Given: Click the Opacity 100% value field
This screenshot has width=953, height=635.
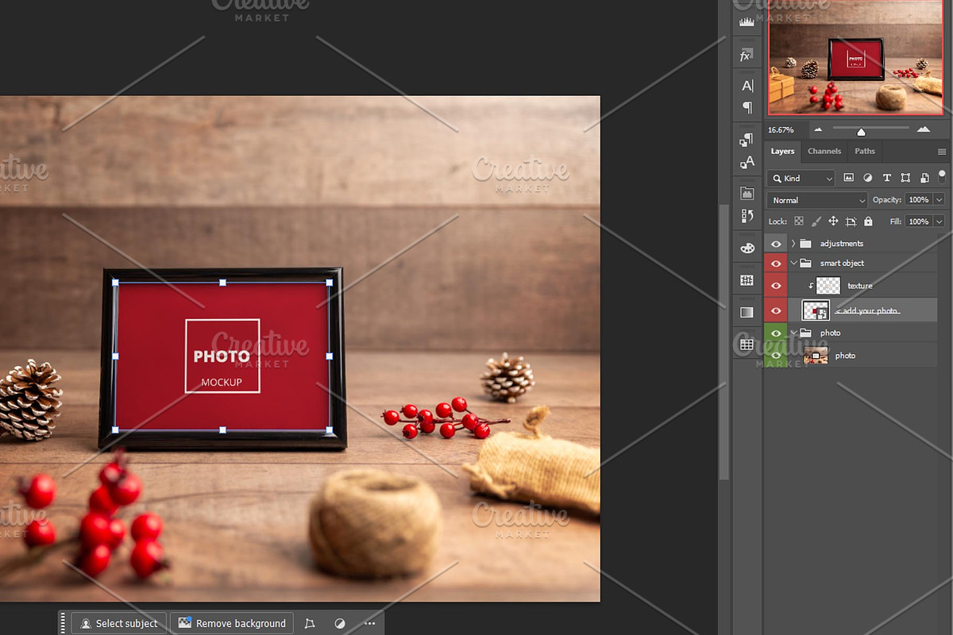Looking at the screenshot, I should [919, 200].
